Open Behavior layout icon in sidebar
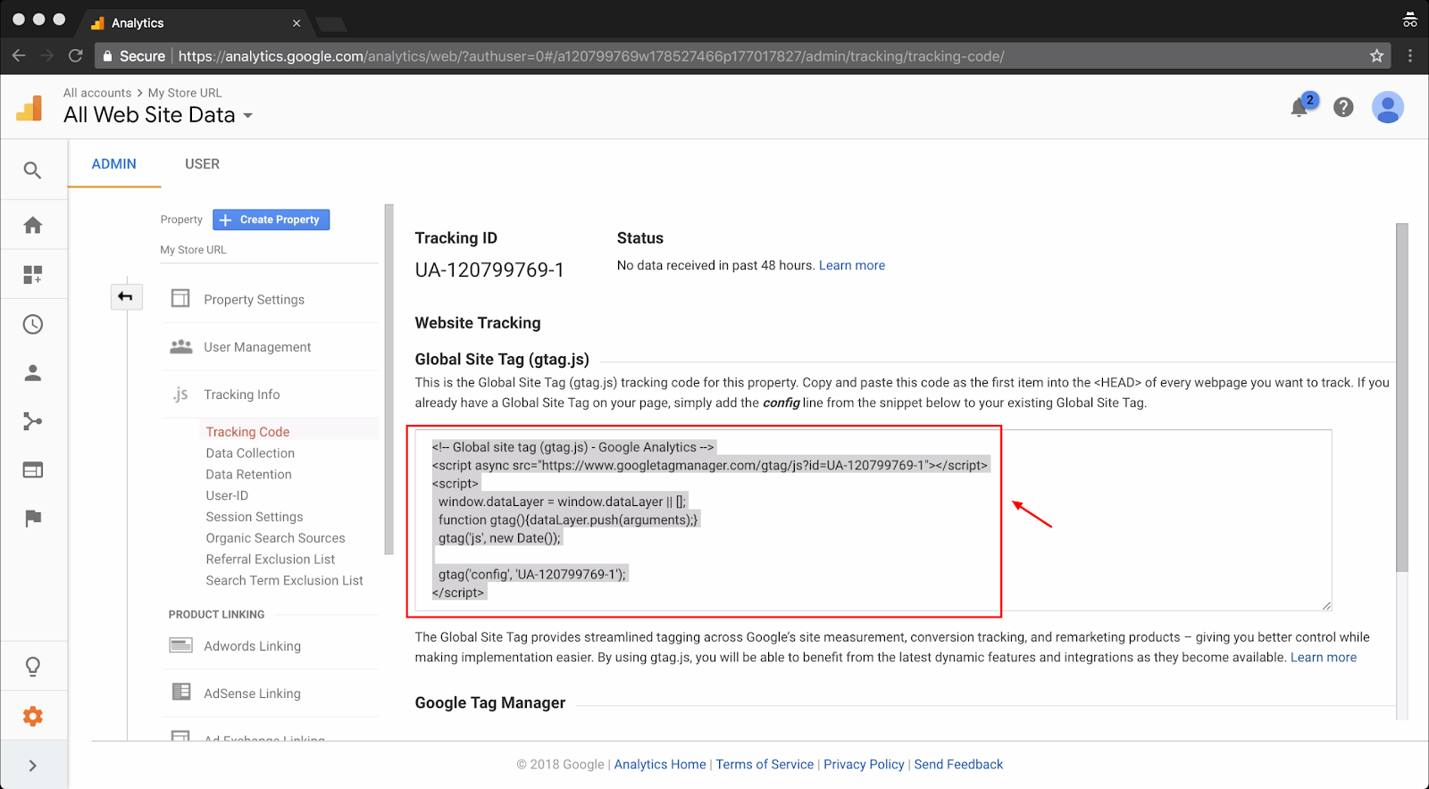Viewport: 1429px width, 789px height. click(x=33, y=470)
